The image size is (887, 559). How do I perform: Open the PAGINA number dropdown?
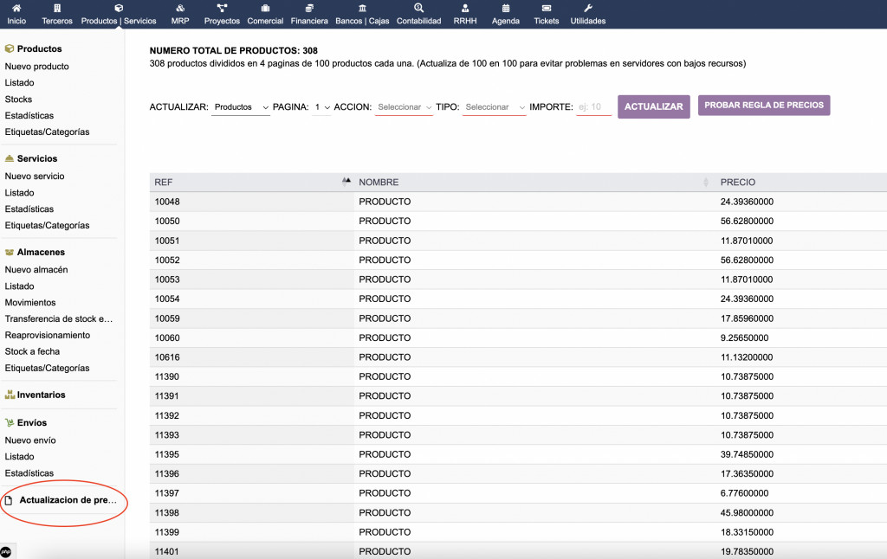pos(322,107)
